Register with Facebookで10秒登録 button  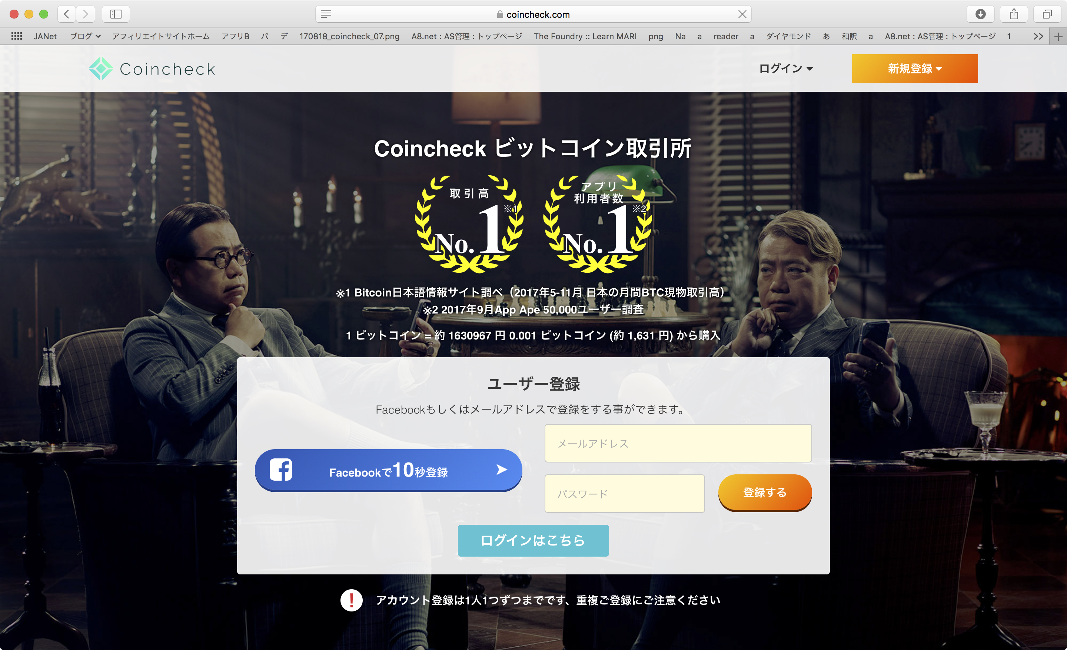[x=388, y=470]
